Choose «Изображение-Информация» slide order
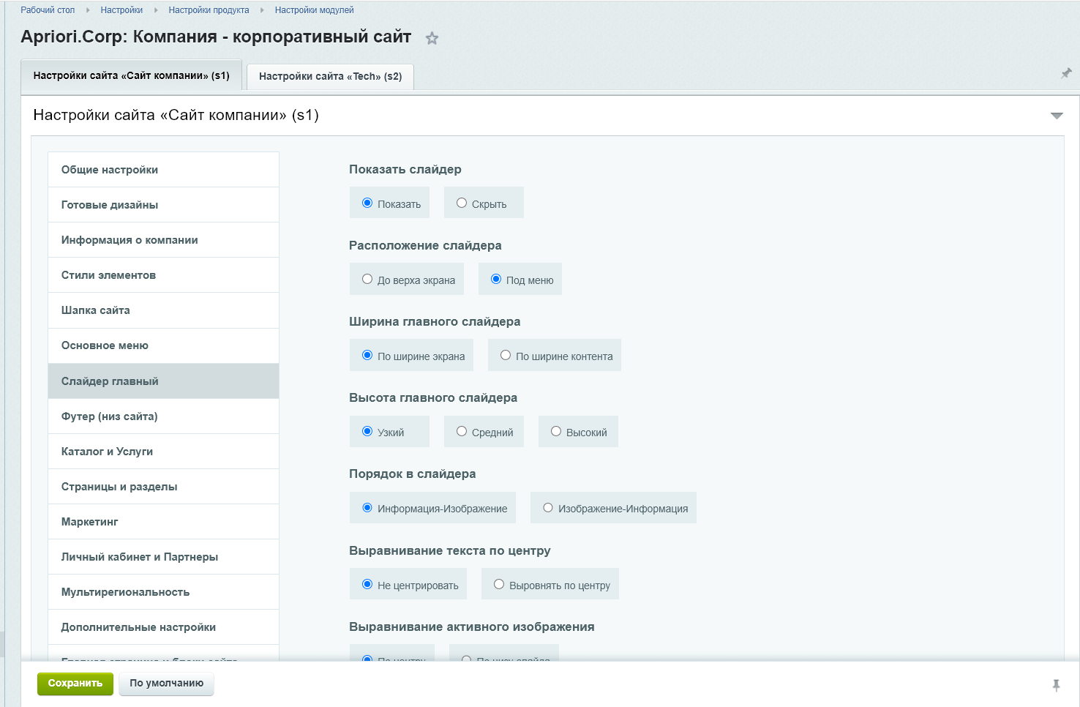The width and height of the screenshot is (1080, 707). [x=548, y=508]
